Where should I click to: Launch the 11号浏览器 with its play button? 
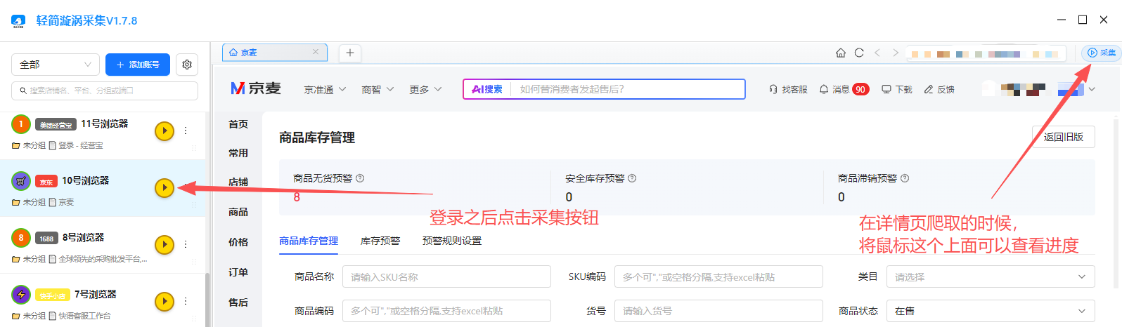click(164, 131)
